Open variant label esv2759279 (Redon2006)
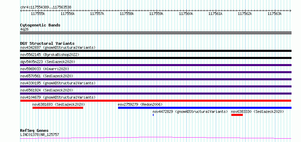Image resolution: width=301 pixels, height=142 pixels. tap(140, 104)
